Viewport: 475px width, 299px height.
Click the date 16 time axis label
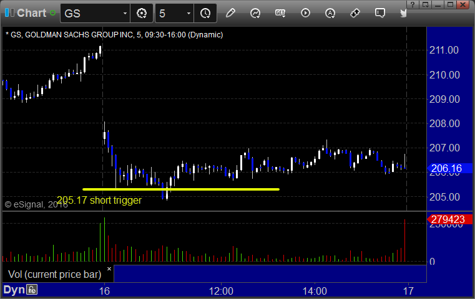coord(104,291)
